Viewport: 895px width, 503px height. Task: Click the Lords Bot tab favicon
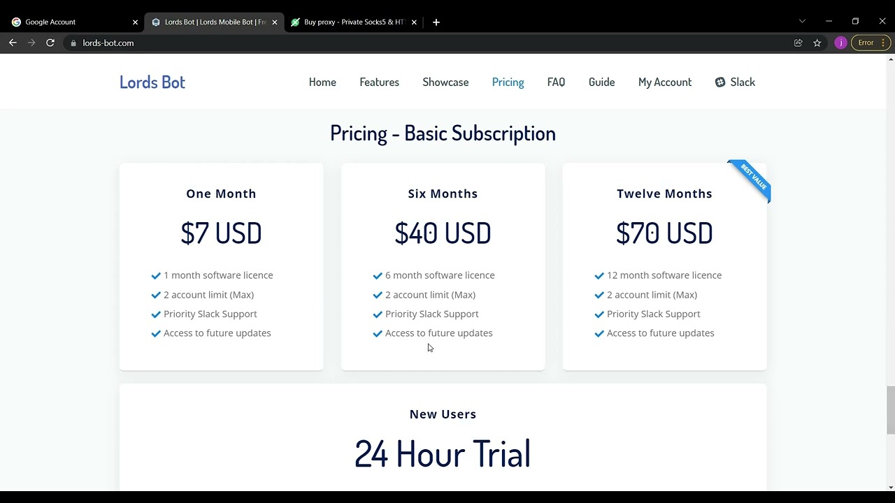coord(156,22)
